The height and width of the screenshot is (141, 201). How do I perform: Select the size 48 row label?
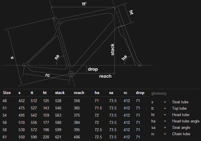click(x=5, y=101)
